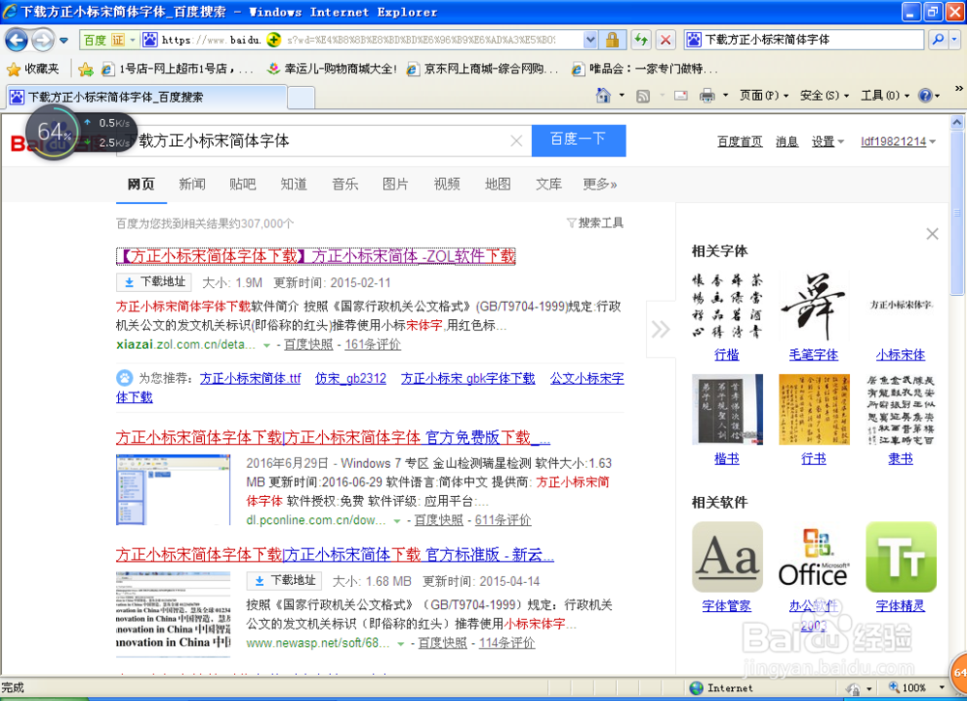The height and width of the screenshot is (701, 967).
Task: Click the 字体管家 Aa software icon
Action: 727,557
